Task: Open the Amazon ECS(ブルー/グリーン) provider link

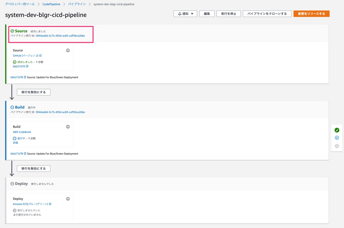Action: (x=30, y=204)
